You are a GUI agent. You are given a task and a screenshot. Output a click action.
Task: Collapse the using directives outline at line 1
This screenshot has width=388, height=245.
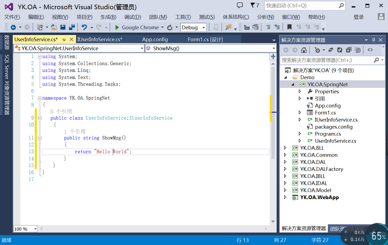(x=40, y=57)
